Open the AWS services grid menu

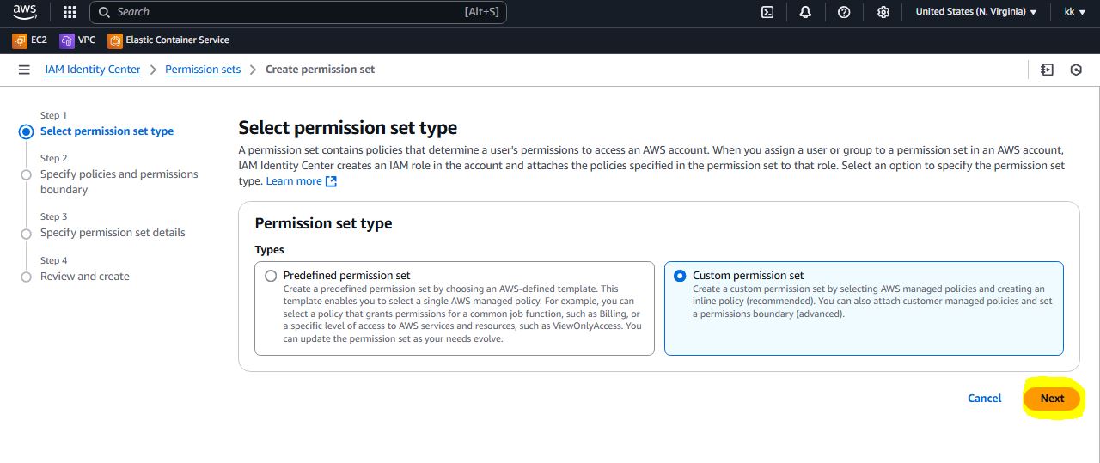click(70, 12)
